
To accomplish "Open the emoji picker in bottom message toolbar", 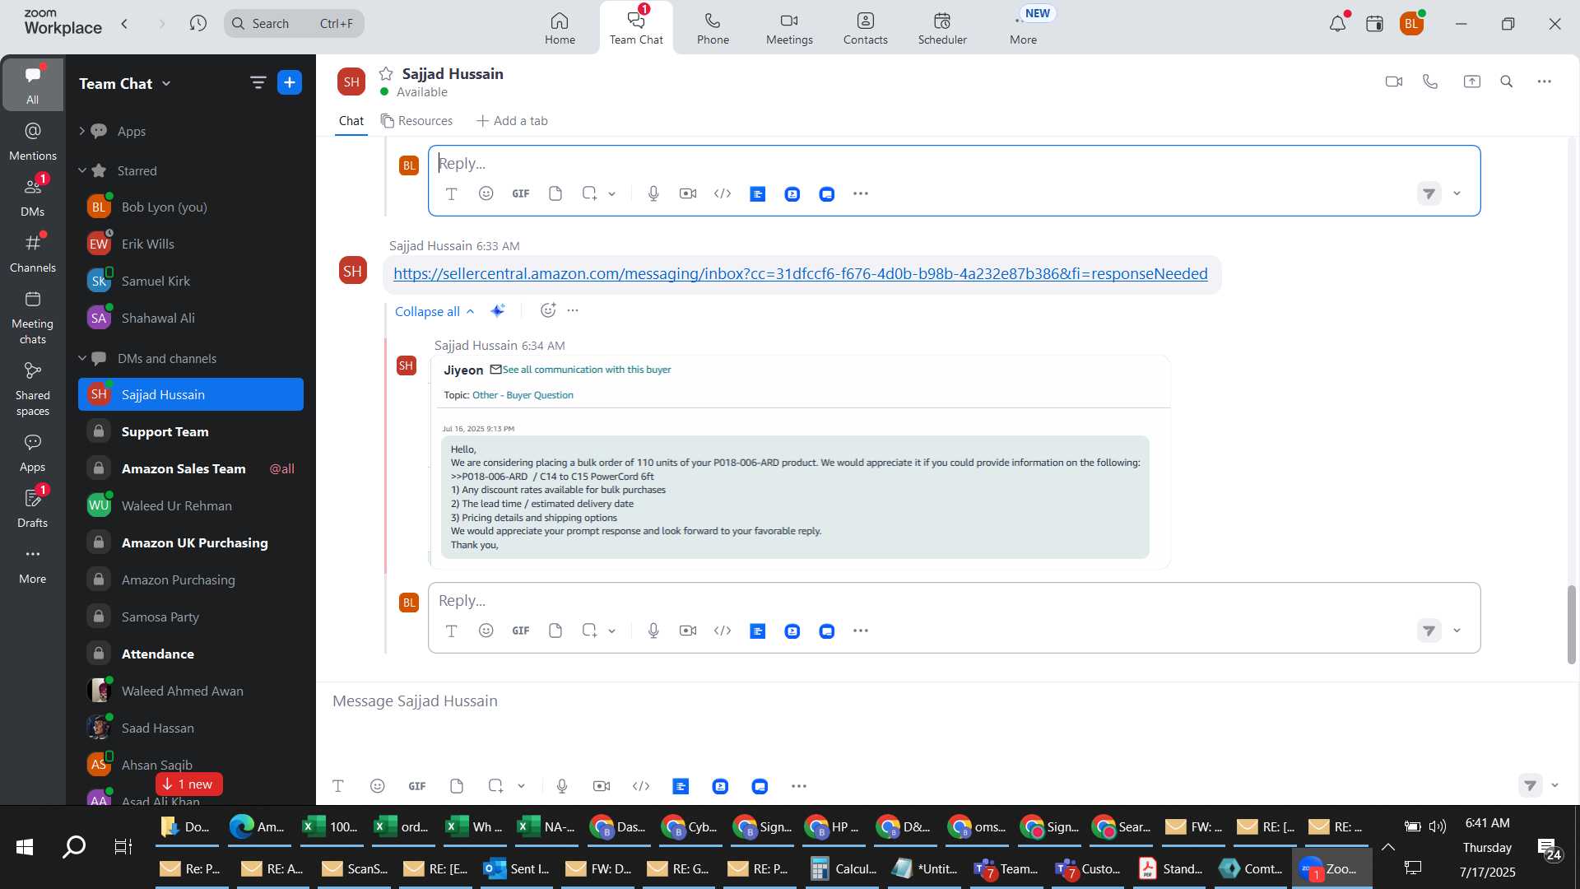I will click(x=378, y=786).
